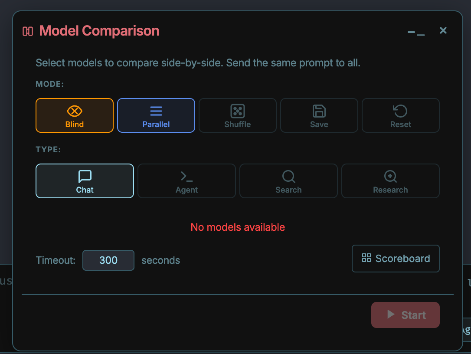Image resolution: width=471 pixels, height=354 pixels.
Task: Toggle the Blind mode eye icon
Action: click(x=75, y=111)
